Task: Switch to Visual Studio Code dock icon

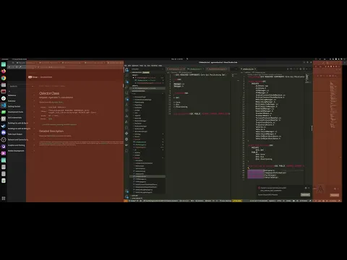Action: (4, 105)
